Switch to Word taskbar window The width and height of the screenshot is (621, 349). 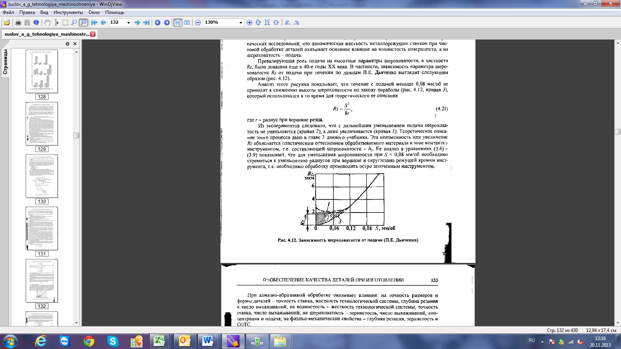pos(208,342)
